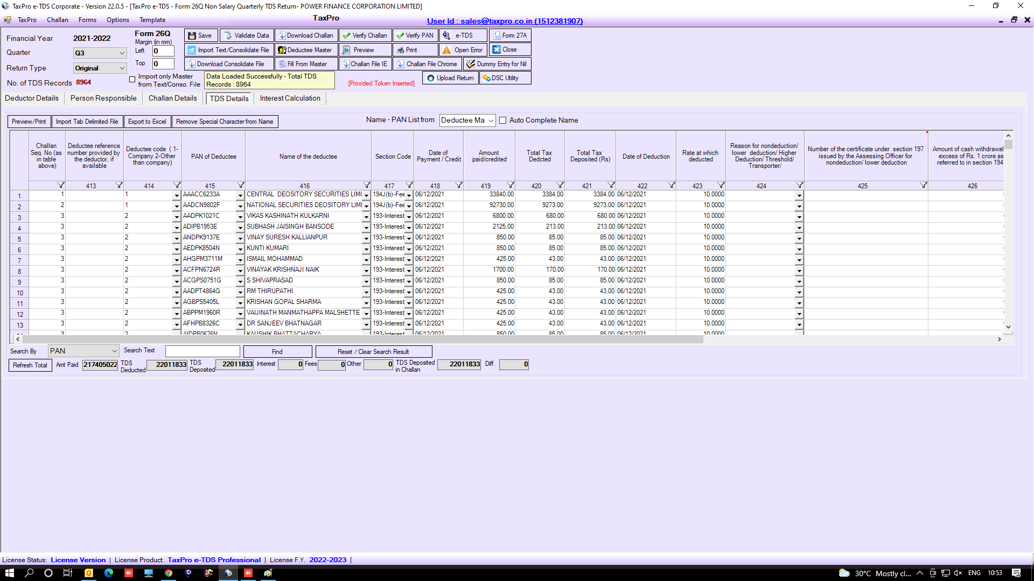The image size is (1034, 581).
Task: Click Import Tab Delimited File
Action: pyautogui.click(x=87, y=122)
